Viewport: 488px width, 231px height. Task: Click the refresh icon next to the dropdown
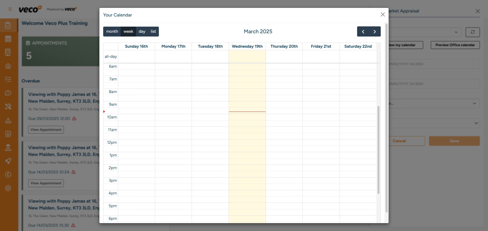(x=473, y=32)
